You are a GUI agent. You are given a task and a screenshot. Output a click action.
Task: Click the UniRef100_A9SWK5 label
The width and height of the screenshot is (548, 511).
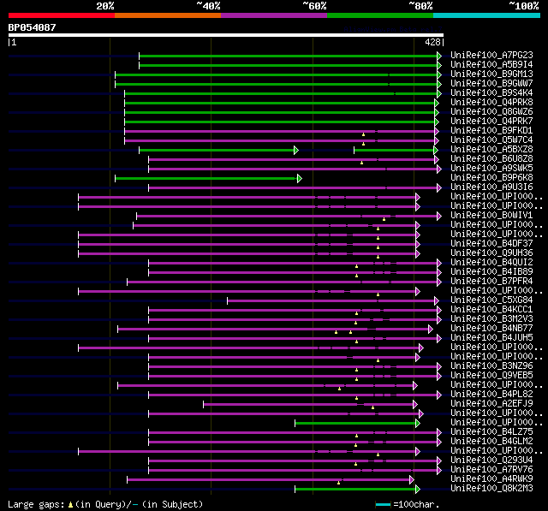pyautogui.click(x=491, y=169)
